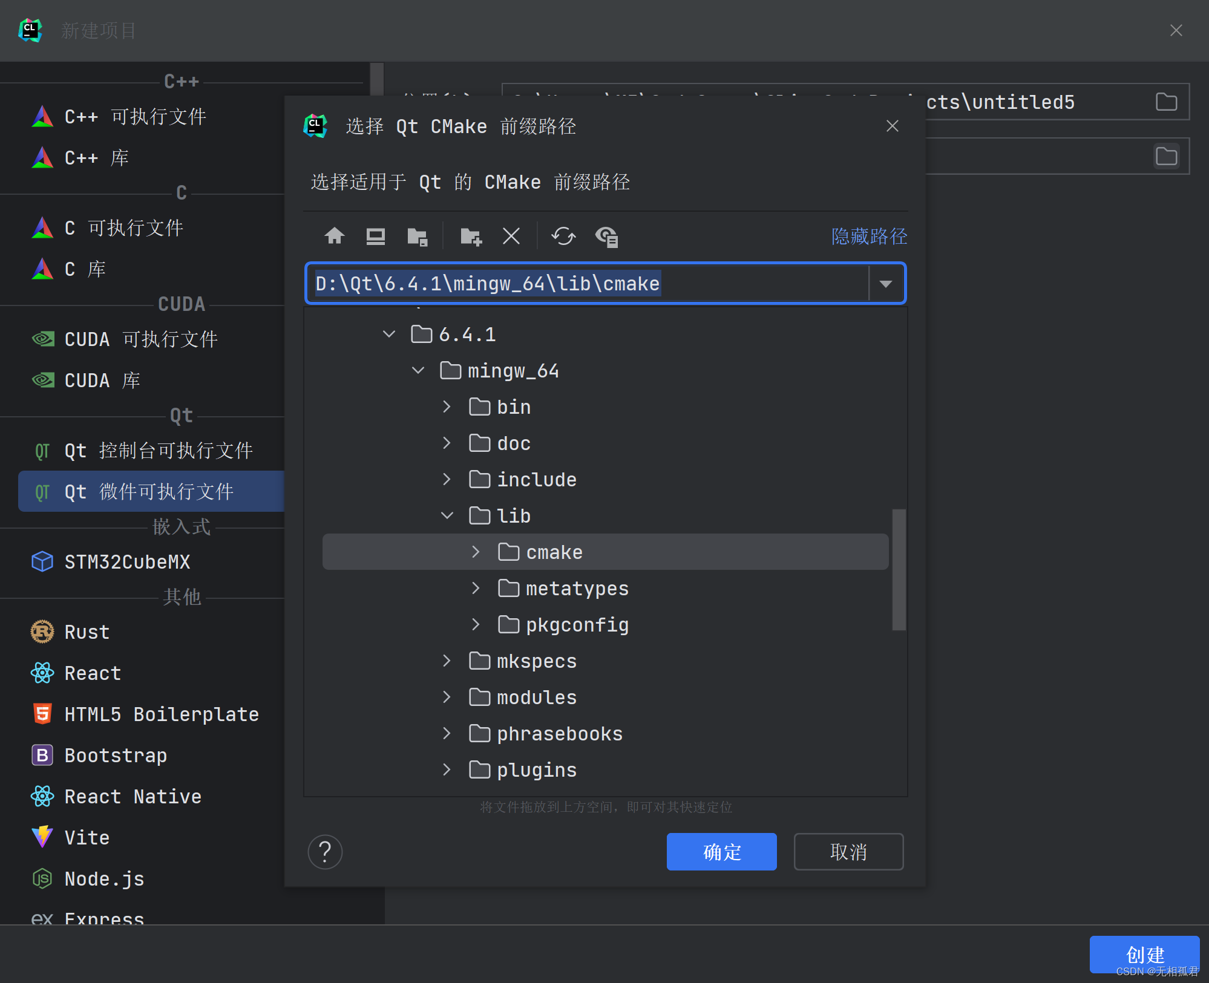Go to home directory in file chooser

coord(335,236)
